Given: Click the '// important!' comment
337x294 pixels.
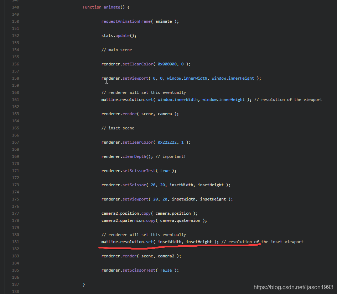Looking at the screenshot, I should [171, 156].
